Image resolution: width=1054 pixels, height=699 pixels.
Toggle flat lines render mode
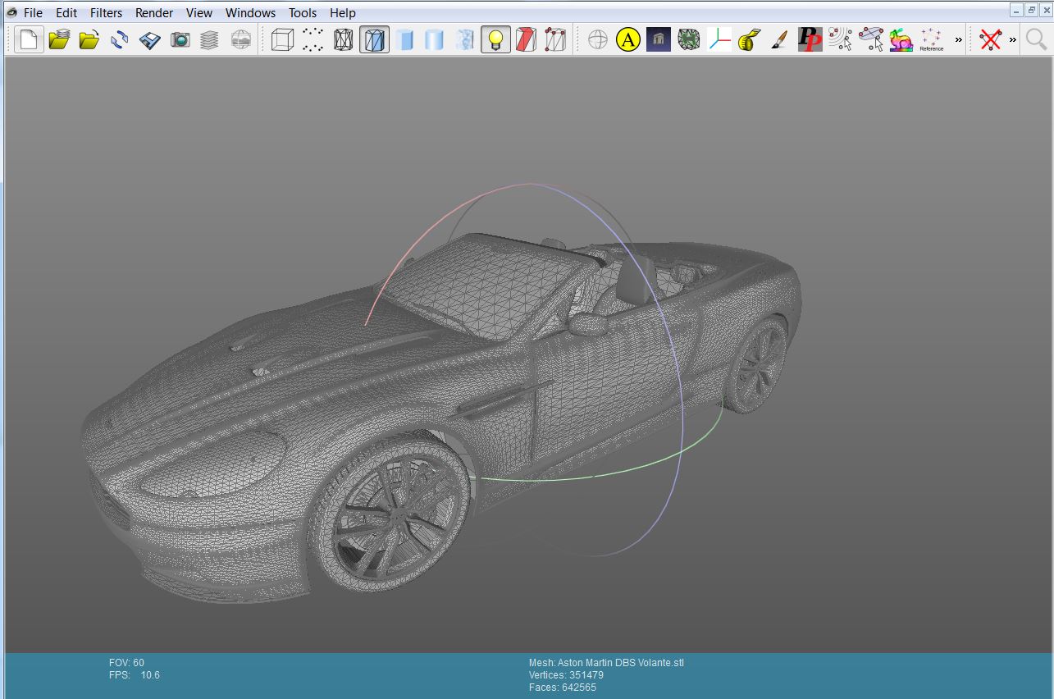pos(374,39)
